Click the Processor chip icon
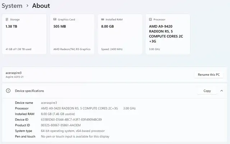 click(150, 19)
